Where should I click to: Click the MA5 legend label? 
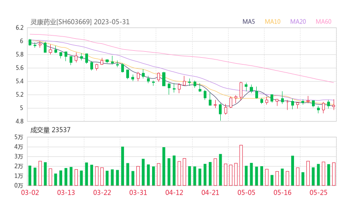(248, 22)
